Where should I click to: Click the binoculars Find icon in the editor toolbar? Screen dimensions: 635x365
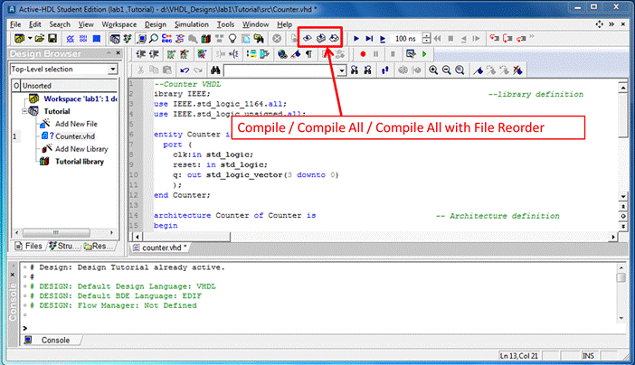pyautogui.click(x=215, y=70)
